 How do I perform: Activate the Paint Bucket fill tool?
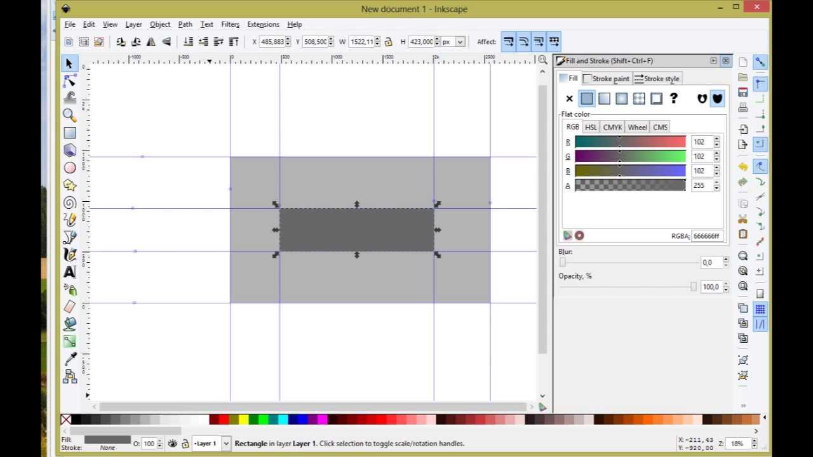(70, 324)
